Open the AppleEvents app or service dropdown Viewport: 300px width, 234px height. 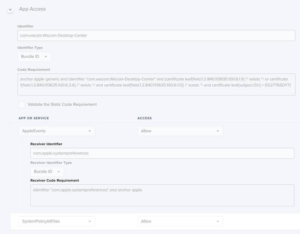[57, 131]
